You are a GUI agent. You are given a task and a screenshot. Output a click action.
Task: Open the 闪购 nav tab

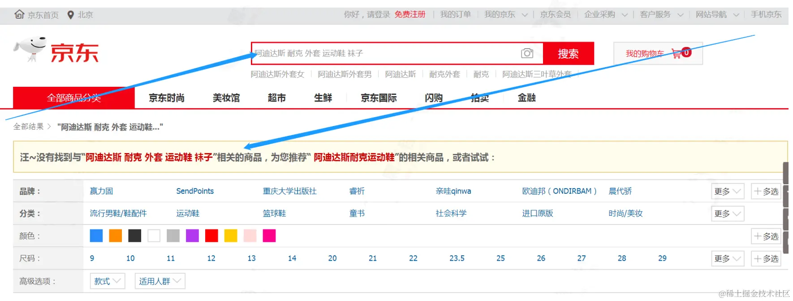tap(434, 98)
